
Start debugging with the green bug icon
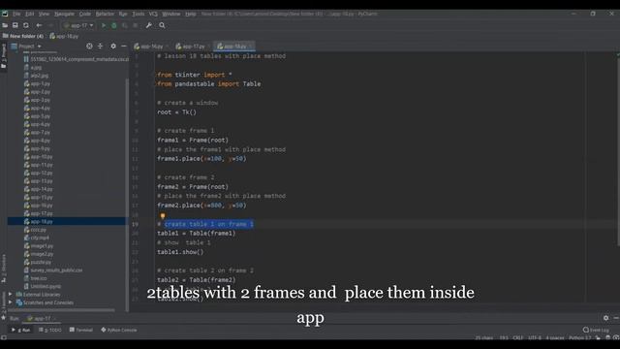click(x=114, y=25)
